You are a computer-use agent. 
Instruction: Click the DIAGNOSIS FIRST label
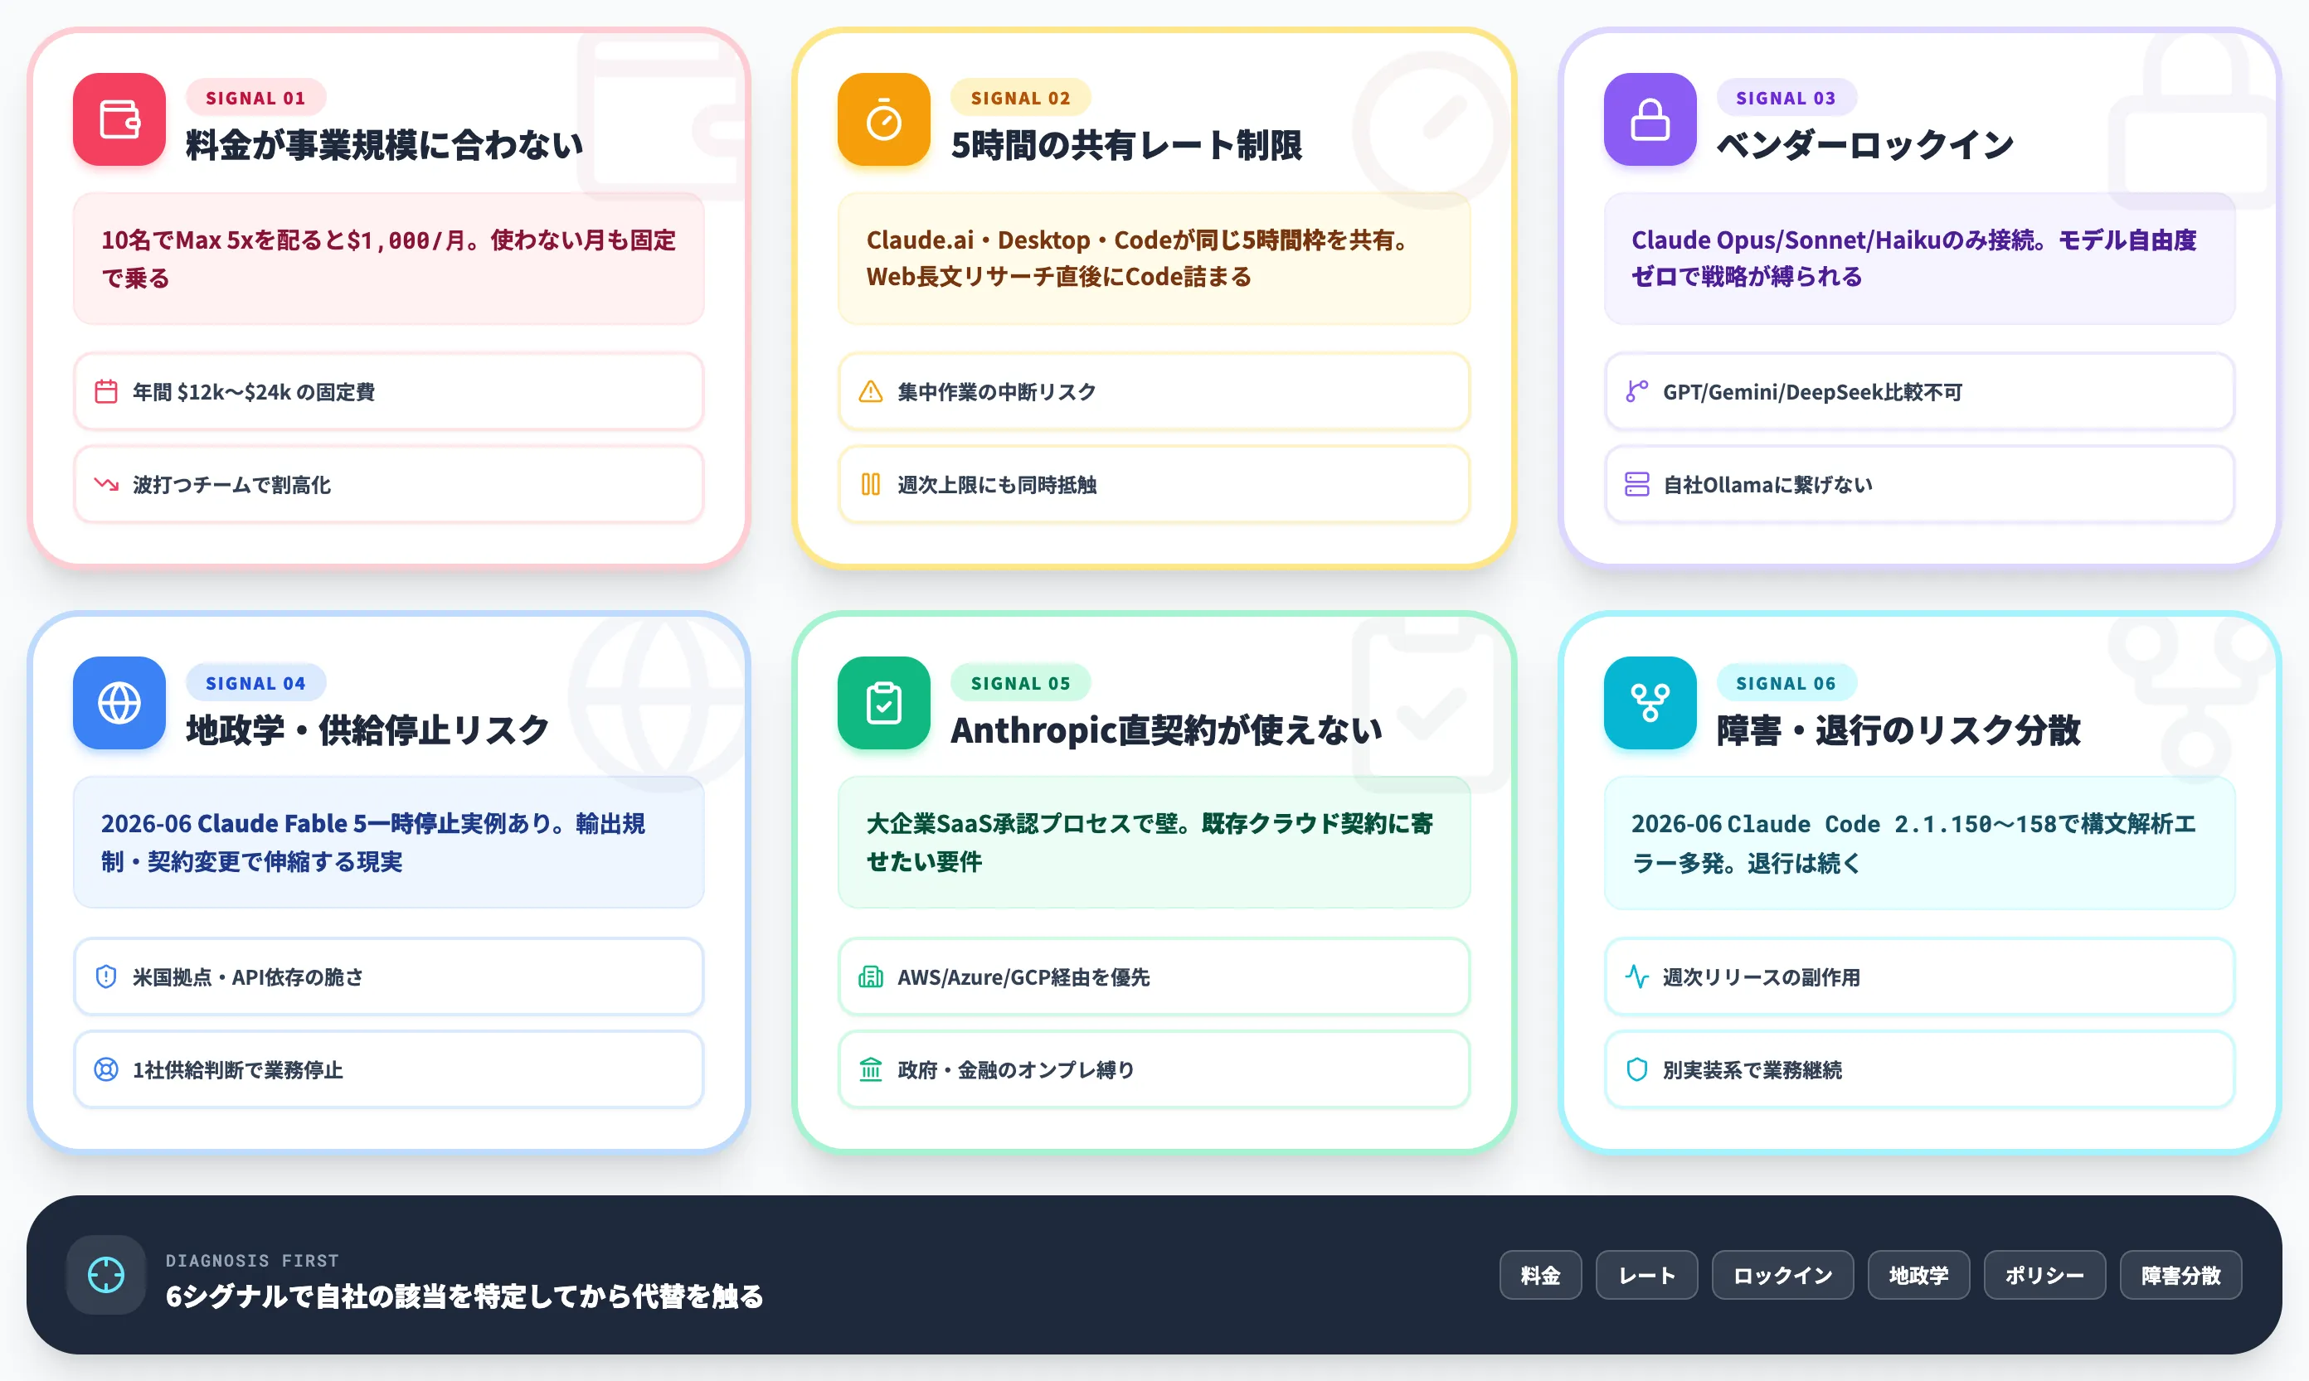(x=251, y=1260)
